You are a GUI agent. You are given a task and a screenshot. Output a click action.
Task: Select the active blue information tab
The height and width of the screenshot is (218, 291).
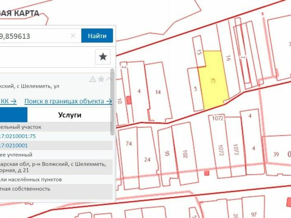click(13, 115)
